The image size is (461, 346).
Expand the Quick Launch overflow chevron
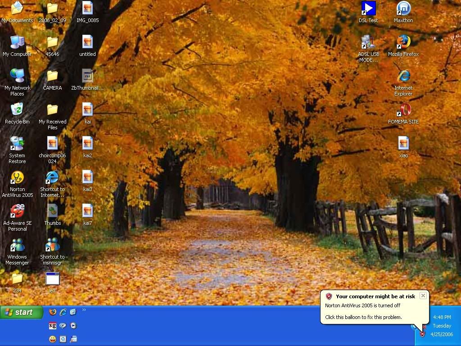tap(84, 310)
